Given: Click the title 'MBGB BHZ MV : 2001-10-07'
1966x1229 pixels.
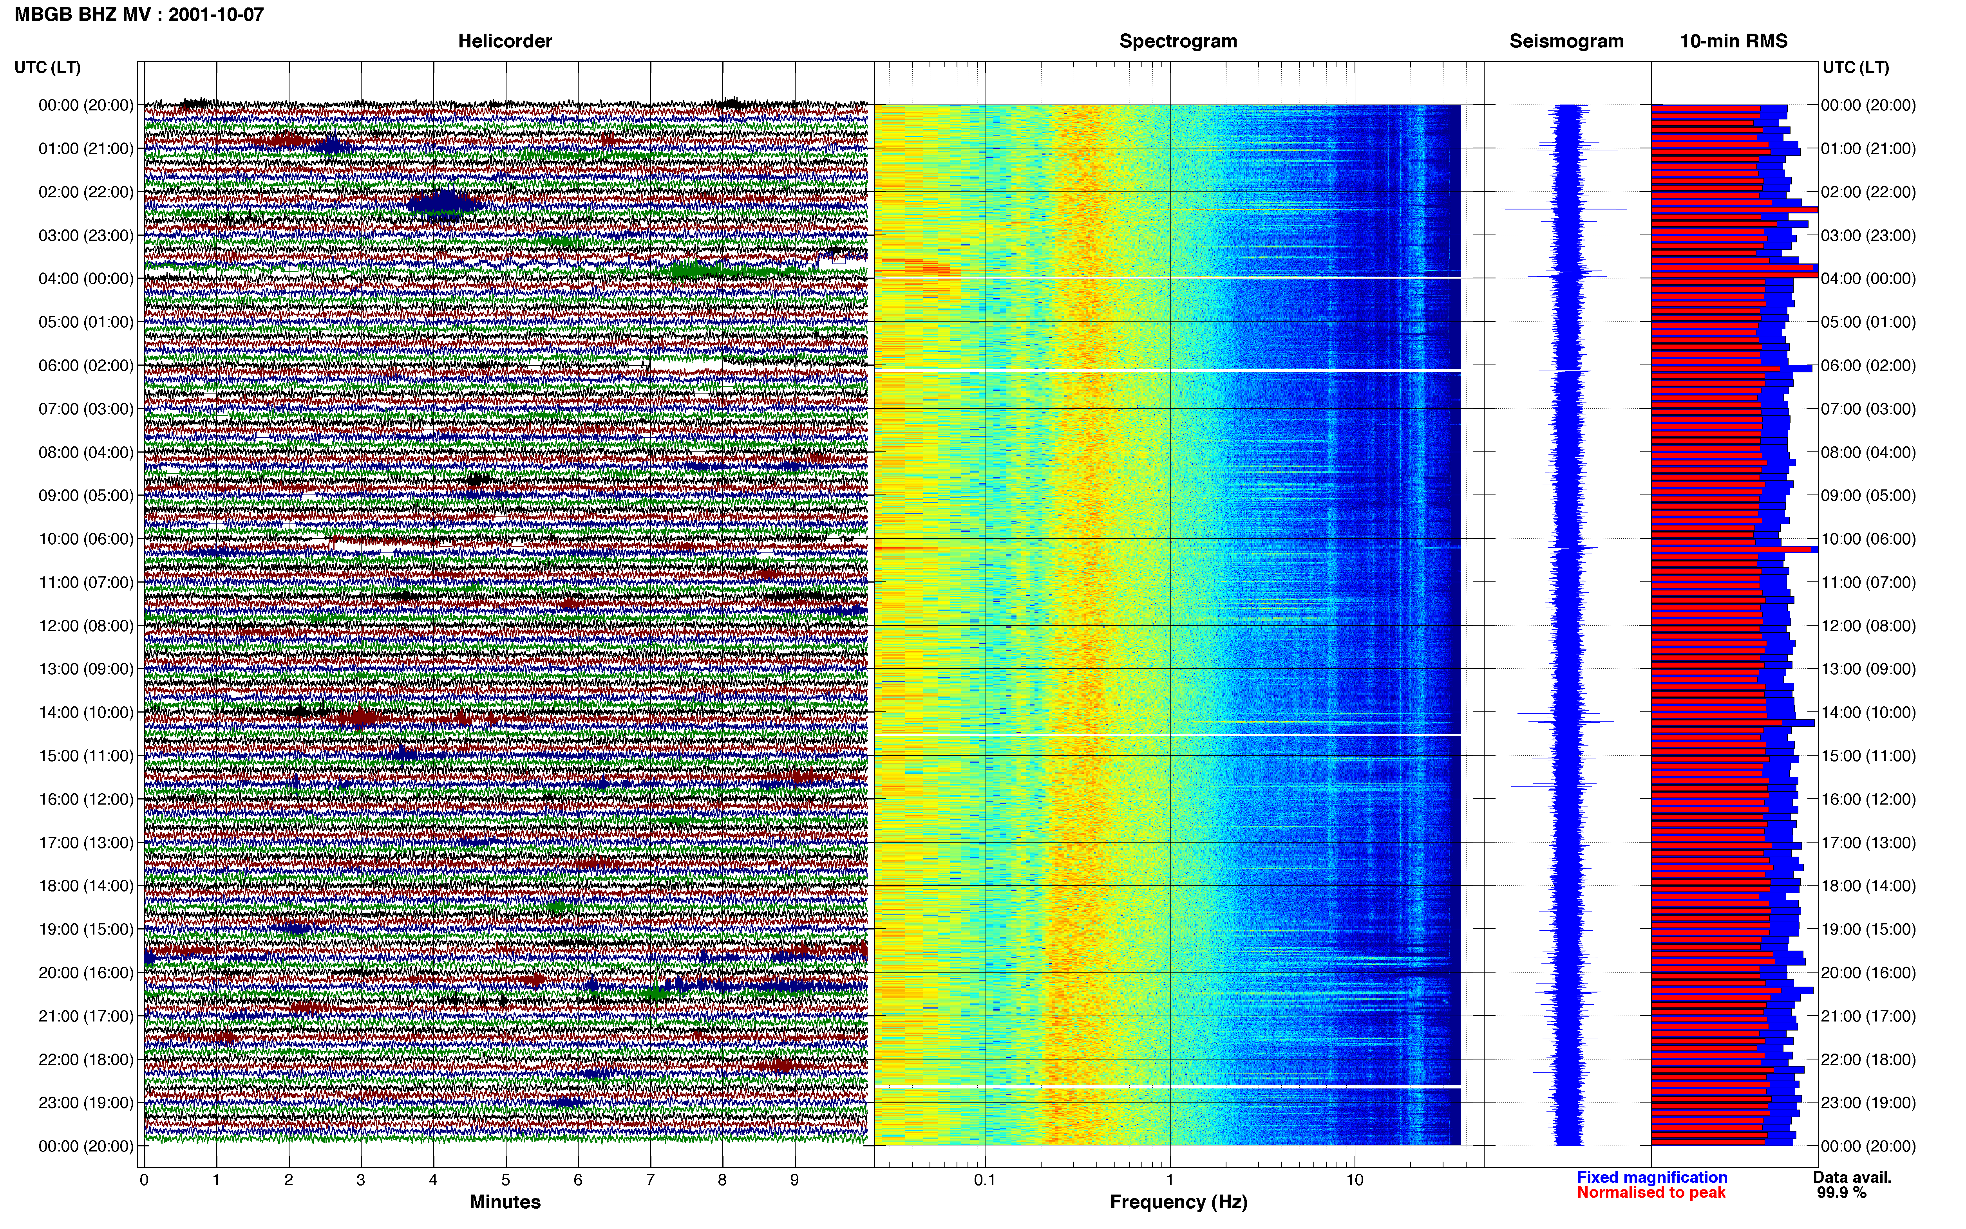Looking at the screenshot, I should (x=139, y=14).
